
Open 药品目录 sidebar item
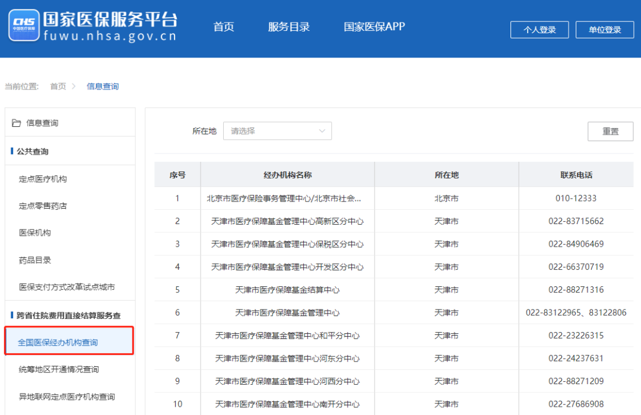point(35,260)
